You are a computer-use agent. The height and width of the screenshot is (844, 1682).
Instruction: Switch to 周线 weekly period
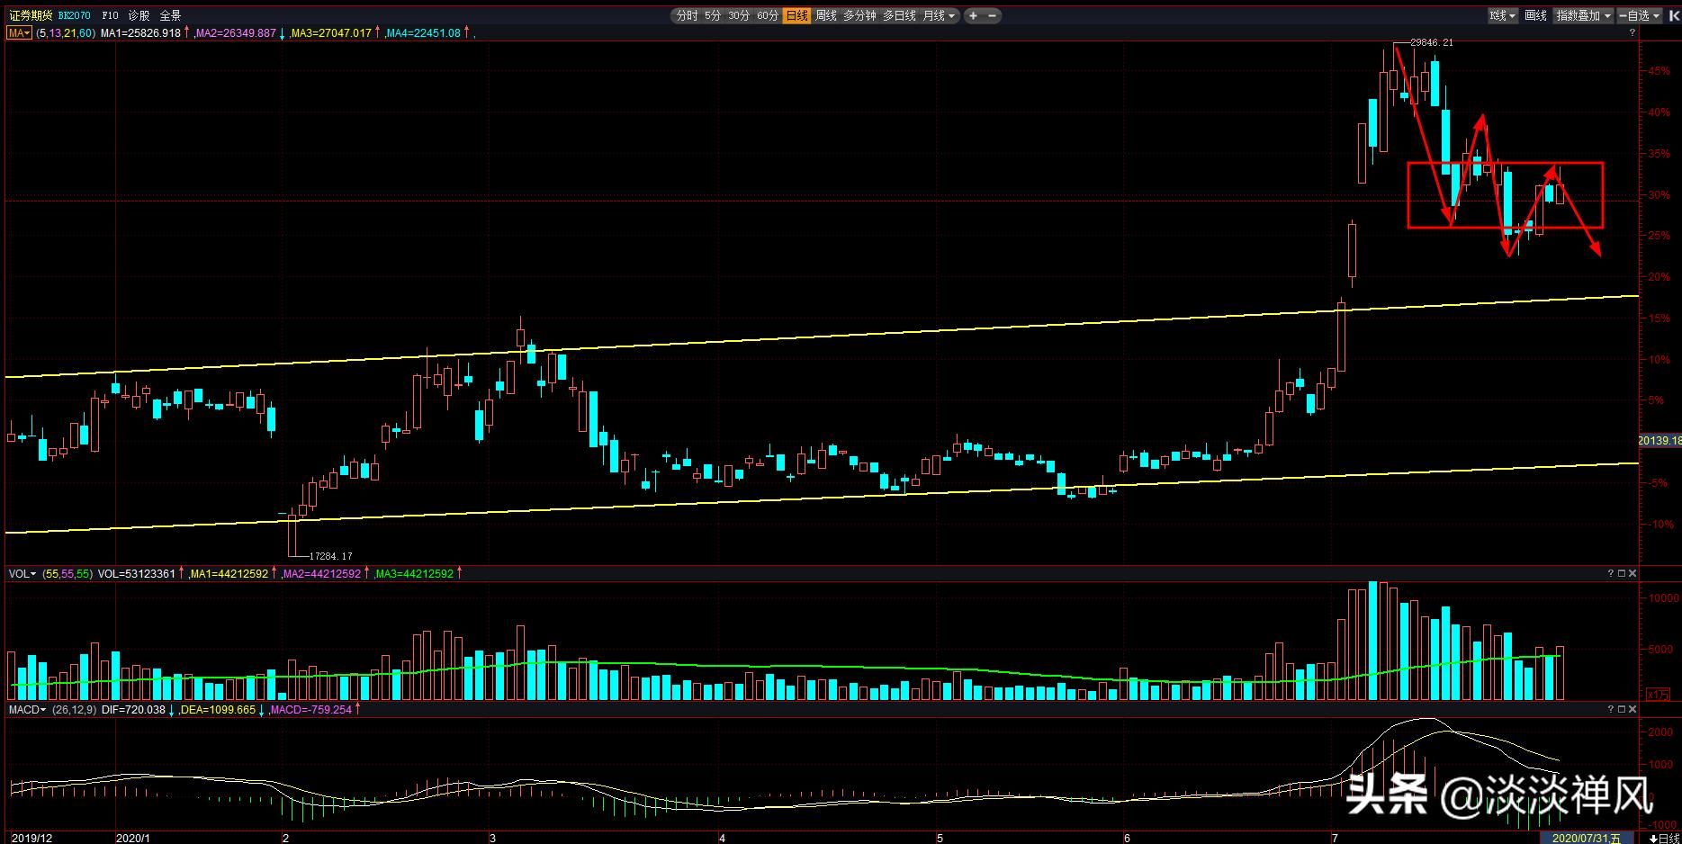coord(826,15)
